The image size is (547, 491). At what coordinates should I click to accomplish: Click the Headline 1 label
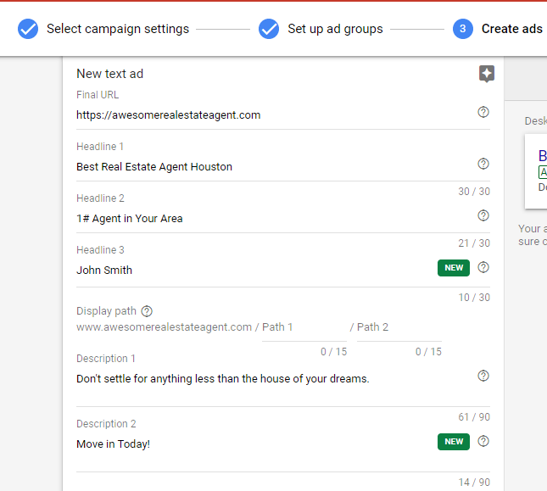pos(100,147)
